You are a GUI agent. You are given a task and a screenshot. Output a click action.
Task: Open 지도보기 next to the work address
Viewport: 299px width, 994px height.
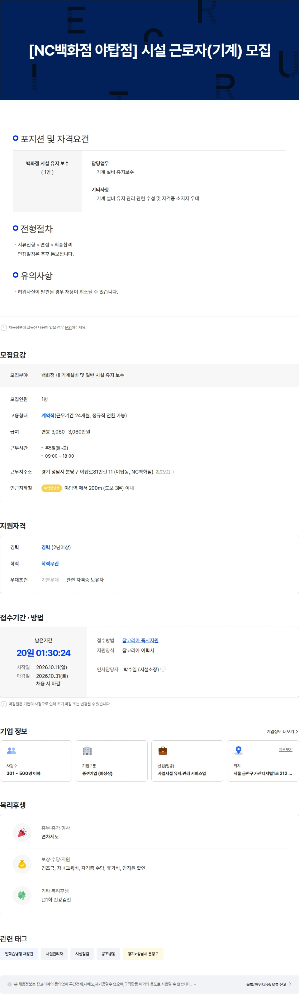click(163, 472)
